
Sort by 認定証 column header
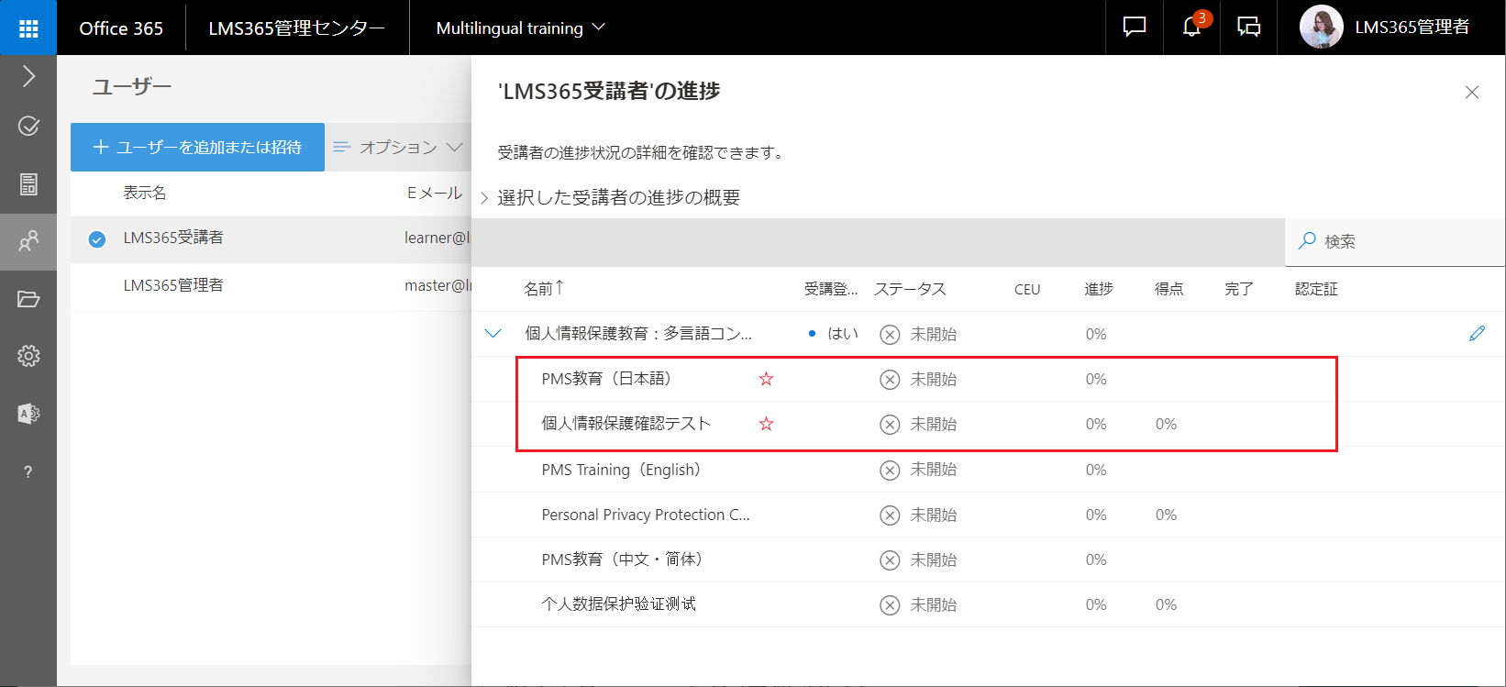click(x=1316, y=289)
